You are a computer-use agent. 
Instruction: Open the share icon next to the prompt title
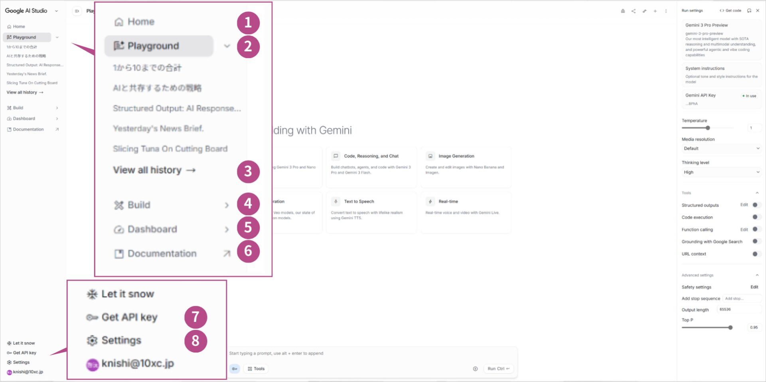coord(634,11)
